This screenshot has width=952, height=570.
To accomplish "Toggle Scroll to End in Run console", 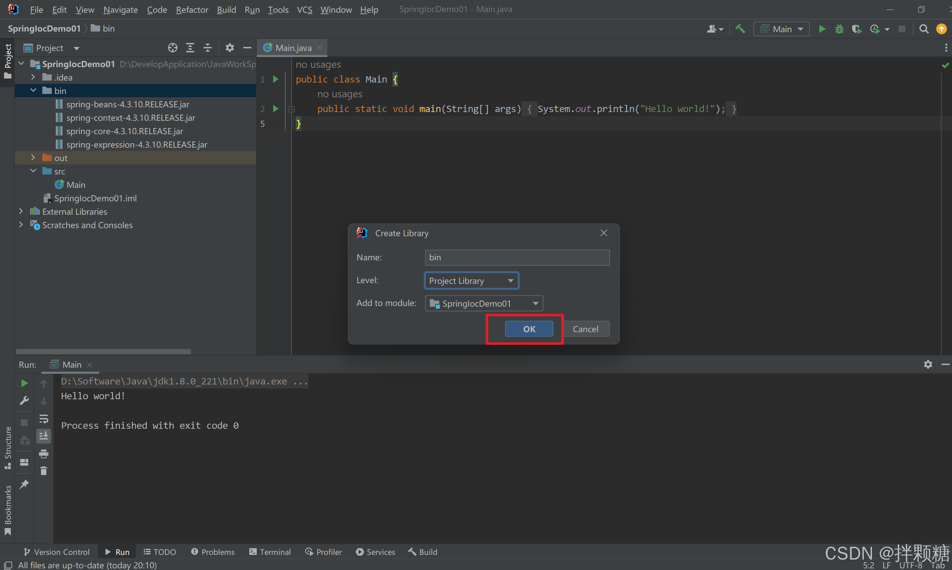I will (x=43, y=436).
